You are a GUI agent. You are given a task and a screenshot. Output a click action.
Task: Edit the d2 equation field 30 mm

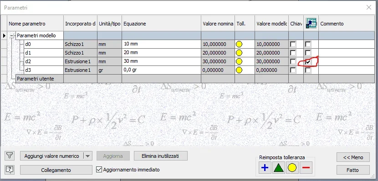(162, 61)
